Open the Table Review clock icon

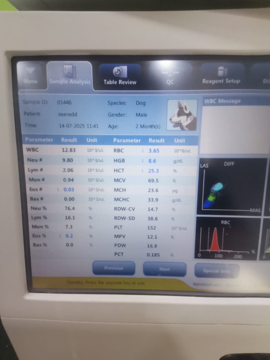click(120, 72)
